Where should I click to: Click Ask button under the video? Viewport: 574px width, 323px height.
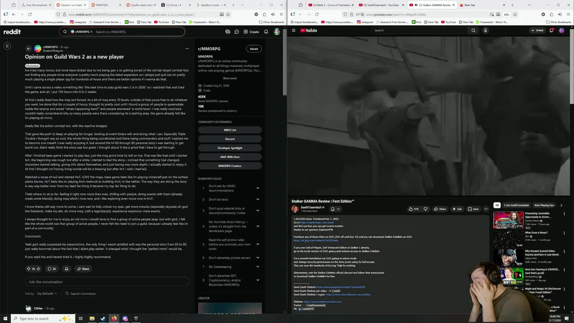[457, 209]
